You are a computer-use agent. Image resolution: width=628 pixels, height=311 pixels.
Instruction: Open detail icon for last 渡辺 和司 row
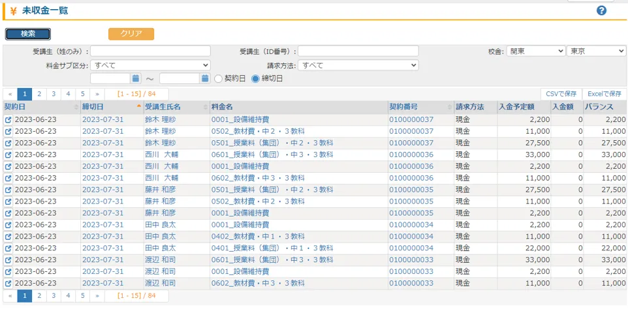click(x=8, y=284)
